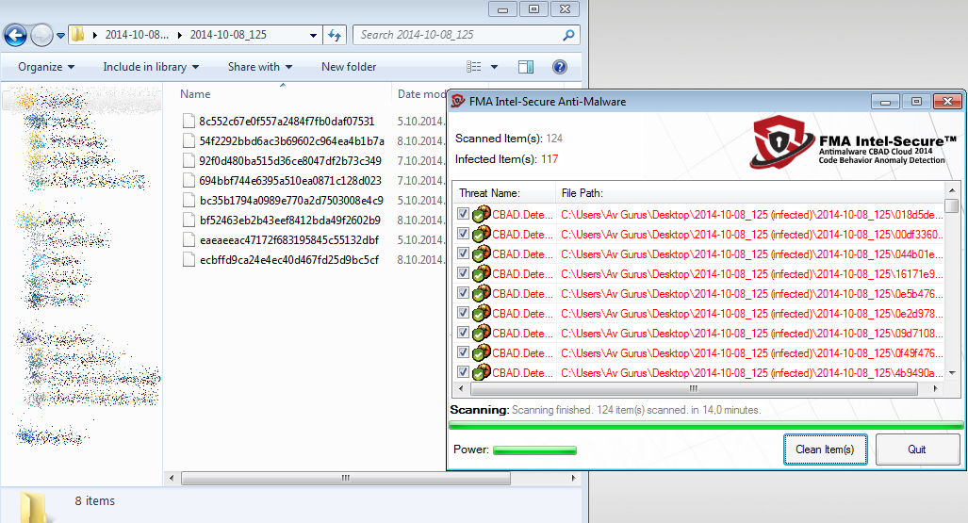
Task: Click threat icon in row 16171e9
Action: (482, 273)
